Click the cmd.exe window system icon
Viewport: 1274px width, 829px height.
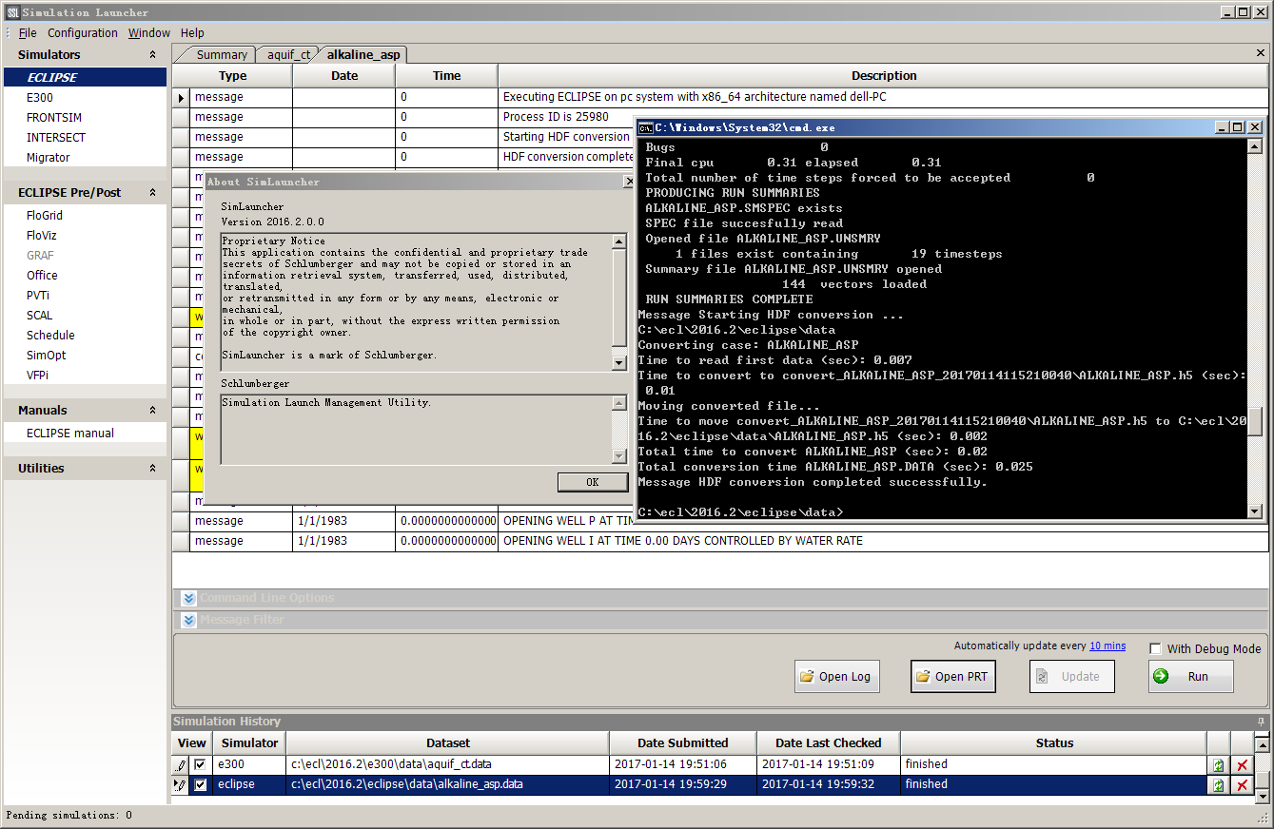point(645,127)
